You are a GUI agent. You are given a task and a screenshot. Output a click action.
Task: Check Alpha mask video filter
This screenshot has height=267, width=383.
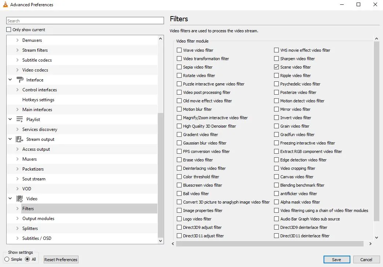(x=276, y=202)
